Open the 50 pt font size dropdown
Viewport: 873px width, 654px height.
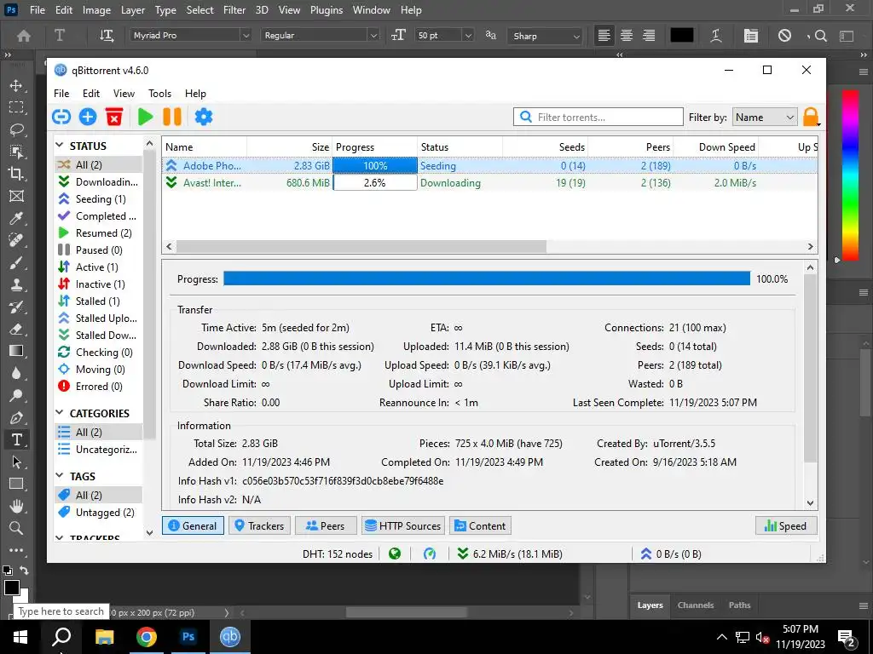point(468,35)
